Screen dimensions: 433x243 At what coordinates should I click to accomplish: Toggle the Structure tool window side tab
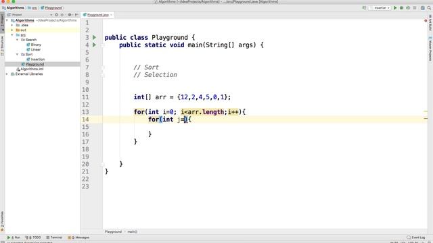[2, 45]
